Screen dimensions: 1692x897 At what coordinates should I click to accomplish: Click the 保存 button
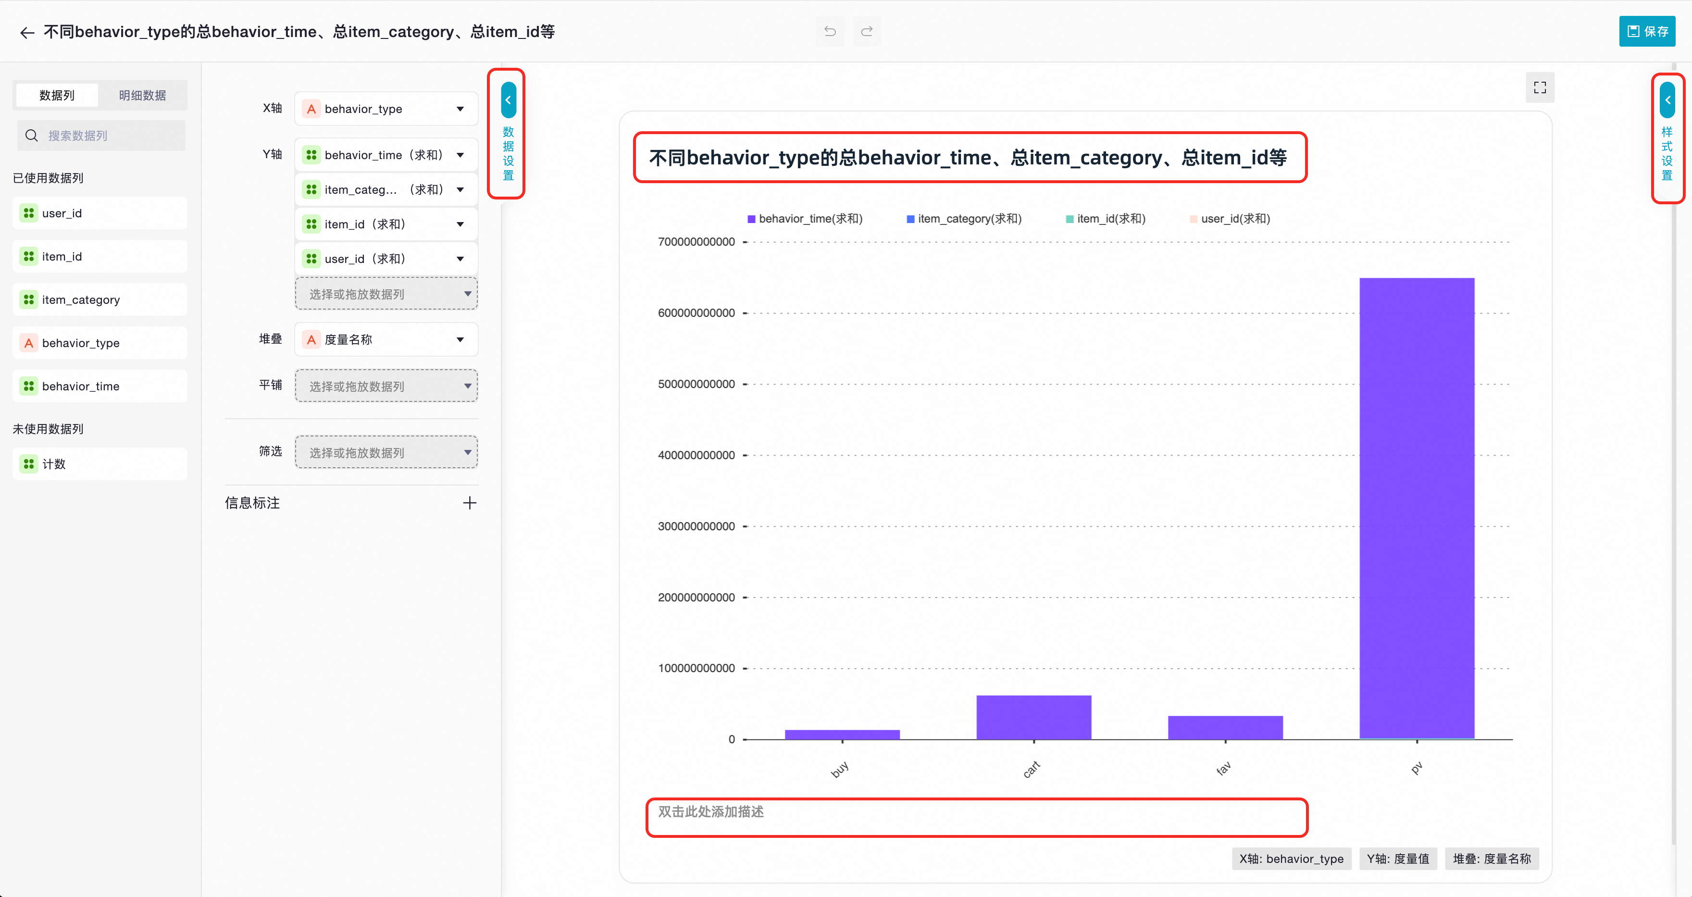click(x=1647, y=32)
